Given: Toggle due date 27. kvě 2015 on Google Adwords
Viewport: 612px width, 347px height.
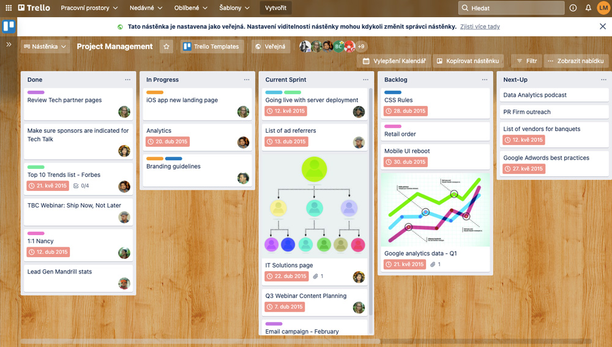Looking at the screenshot, I should [524, 169].
